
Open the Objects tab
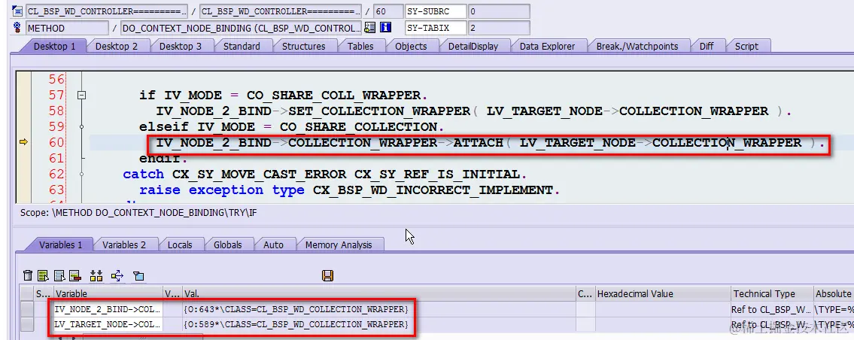click(411, 47)
